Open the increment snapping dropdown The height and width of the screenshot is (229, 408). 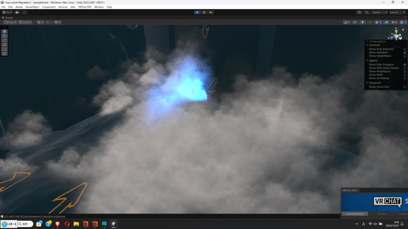pos(57,22)
